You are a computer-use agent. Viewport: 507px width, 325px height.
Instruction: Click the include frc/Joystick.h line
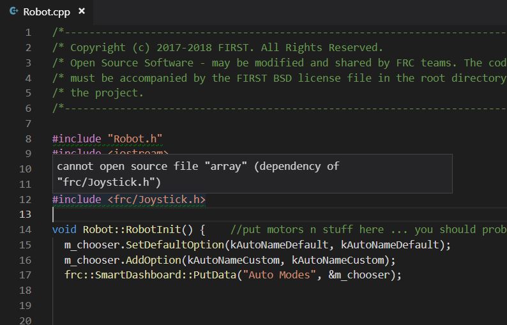pyautogui.click(x=129, y=199)
